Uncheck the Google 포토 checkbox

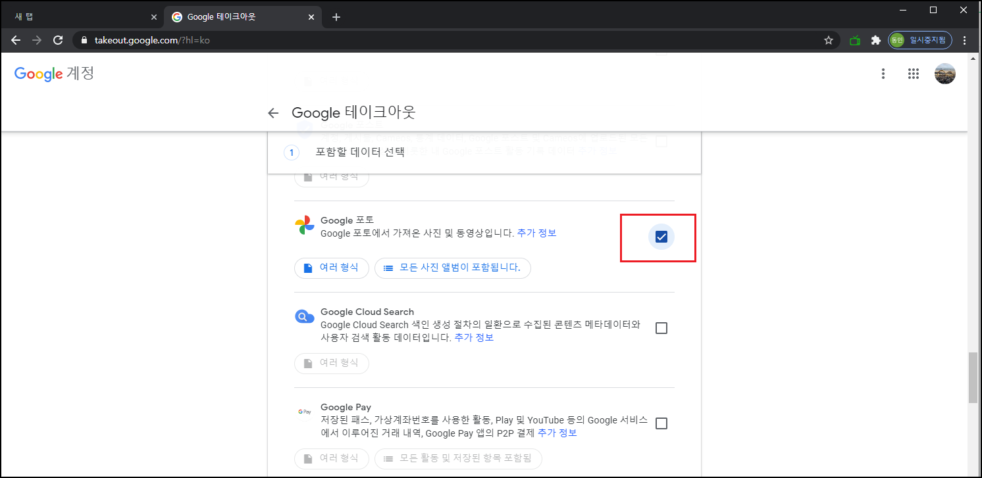661,237
